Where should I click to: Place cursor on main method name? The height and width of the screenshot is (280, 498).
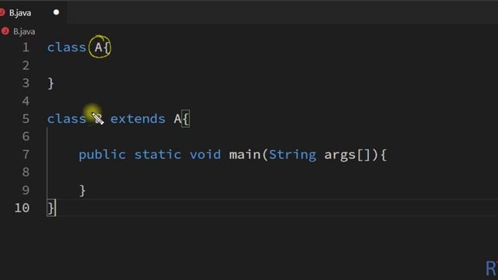point(245,155)
